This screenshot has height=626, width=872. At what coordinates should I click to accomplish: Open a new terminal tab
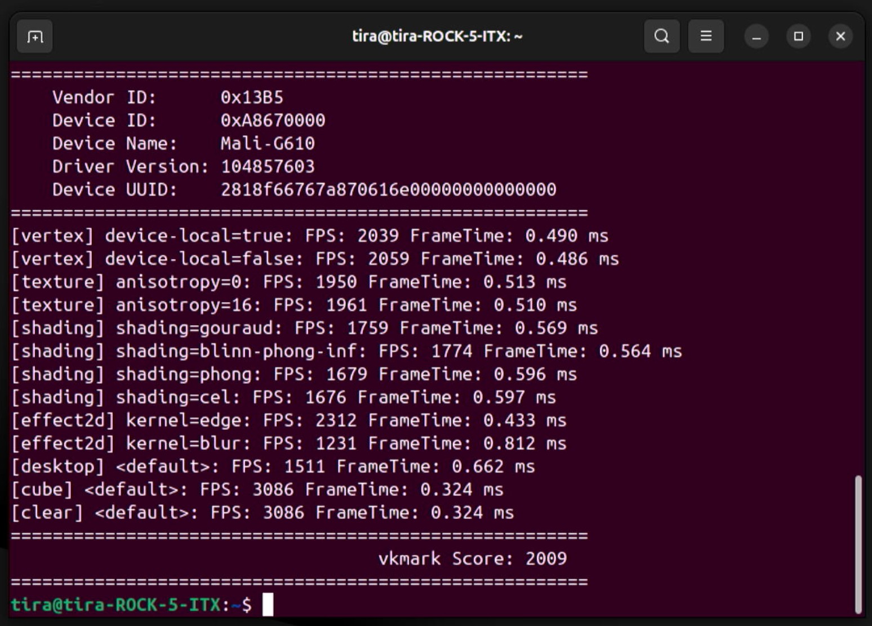tap(35, 37)
